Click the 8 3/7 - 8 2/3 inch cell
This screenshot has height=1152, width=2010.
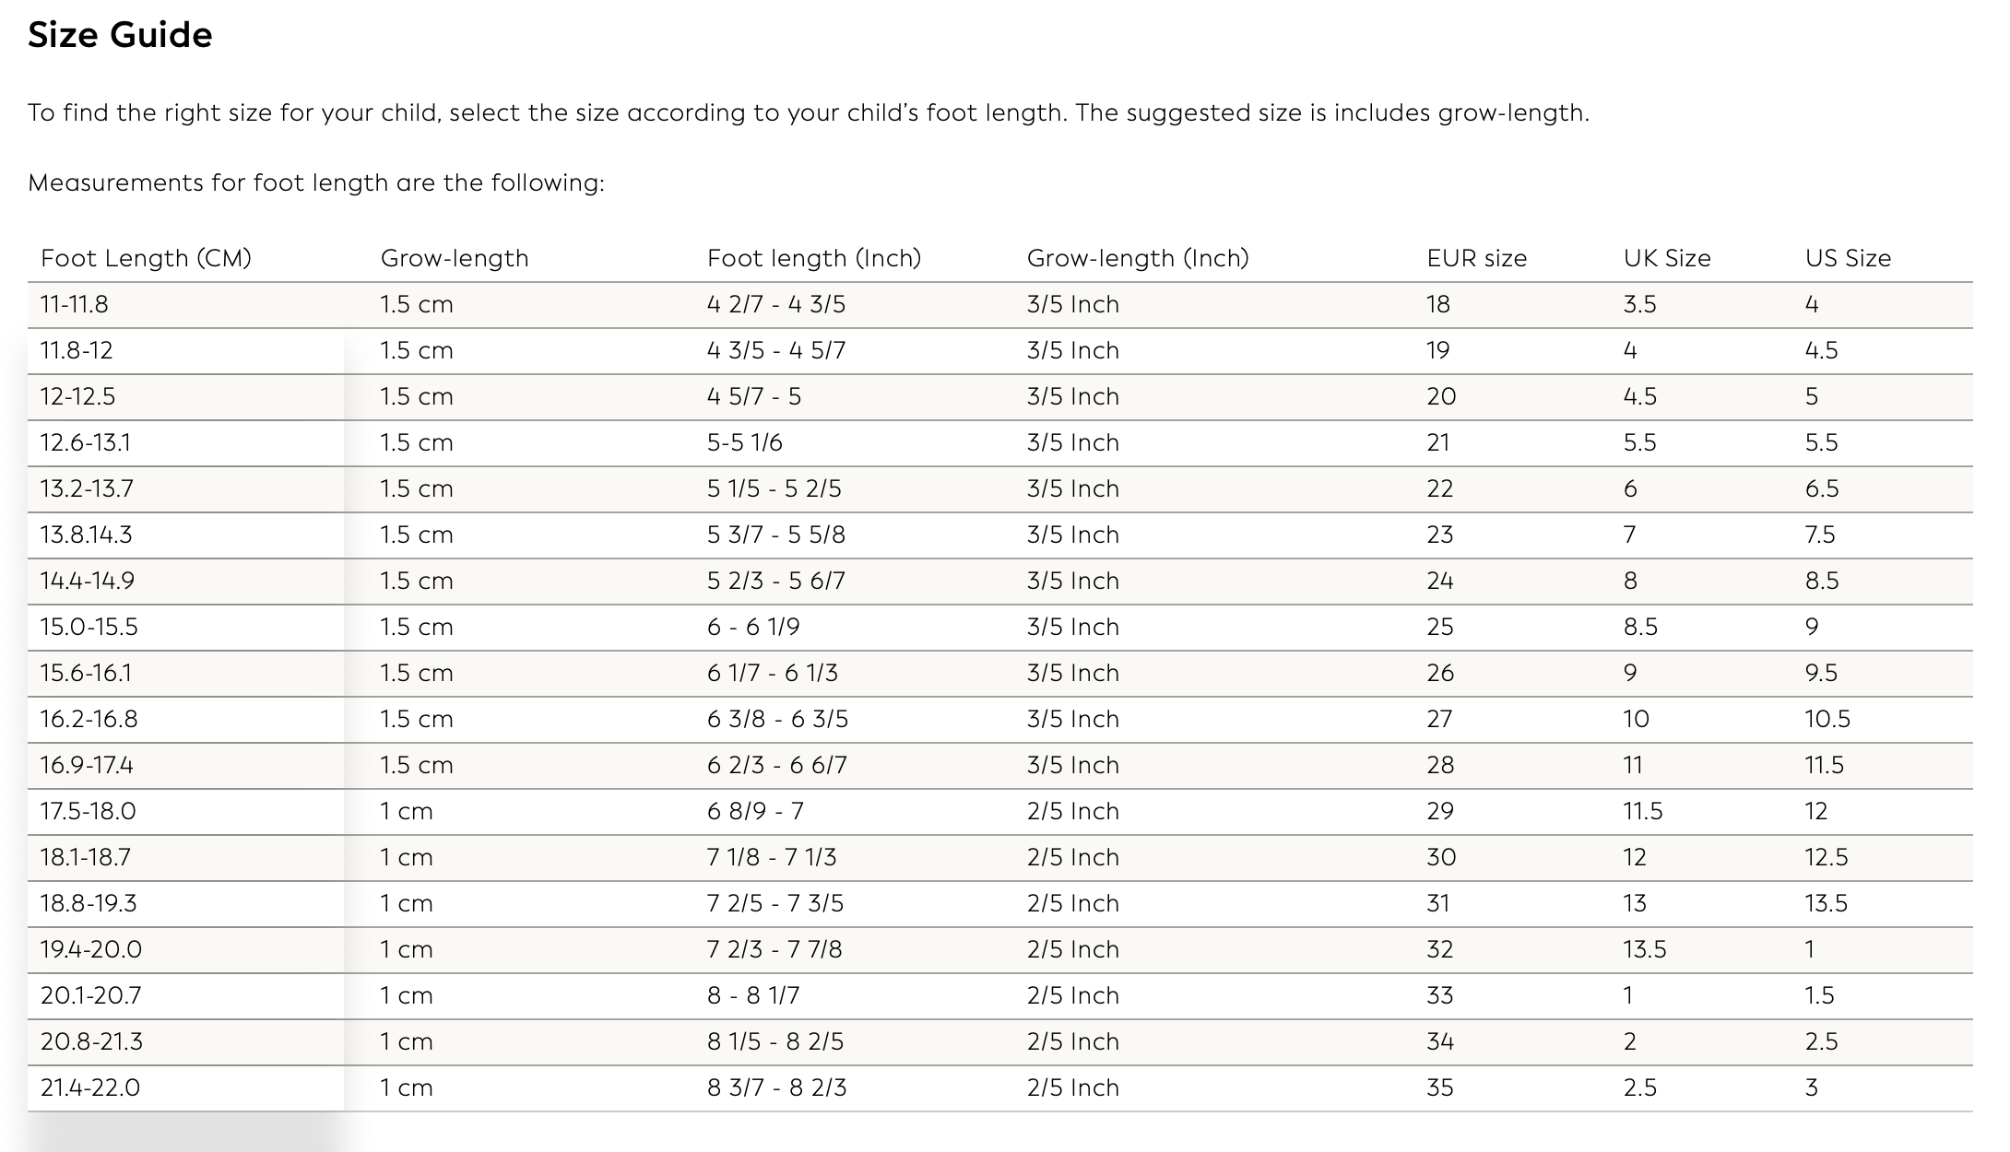tap(776, 1087)
